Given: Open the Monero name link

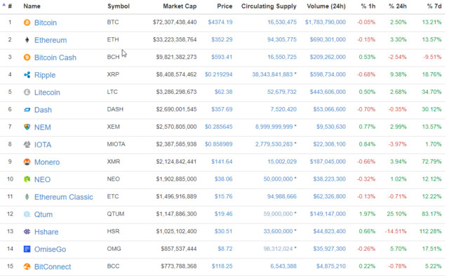Looking at the screenshot, I should click(47, 163).
